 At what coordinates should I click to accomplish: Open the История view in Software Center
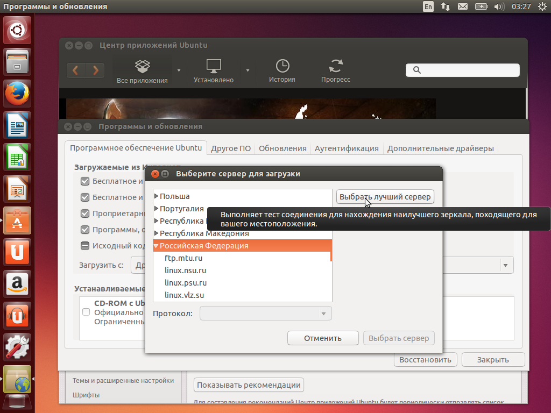tap(282, 70)
